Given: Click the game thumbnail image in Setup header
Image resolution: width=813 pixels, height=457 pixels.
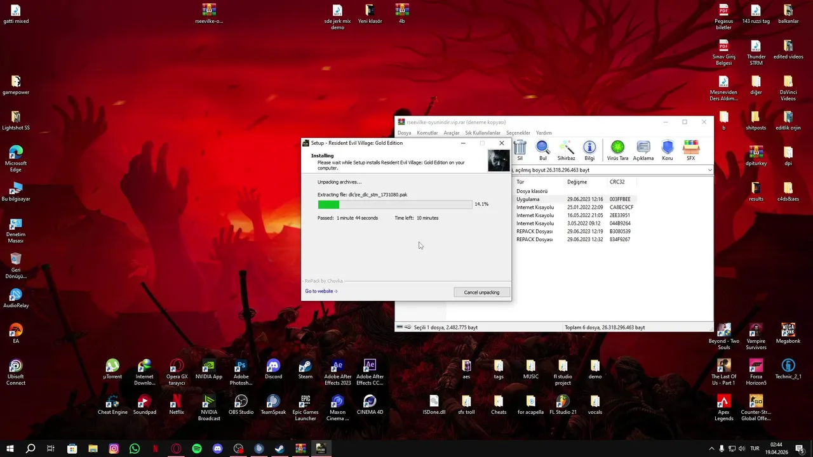Looking at the screenshot, I should [499, 161].
